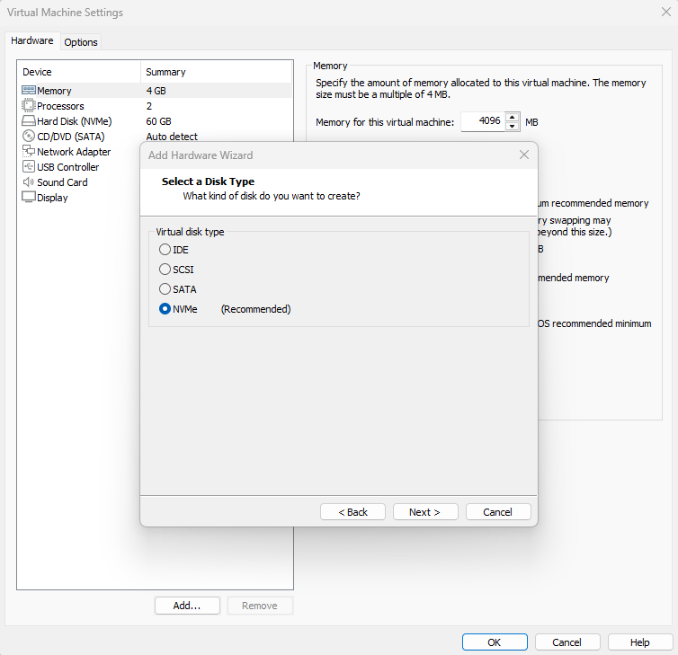Close the Virtual Machine Settings window
The image size is (678, 655).
click(x=666, y=12)
